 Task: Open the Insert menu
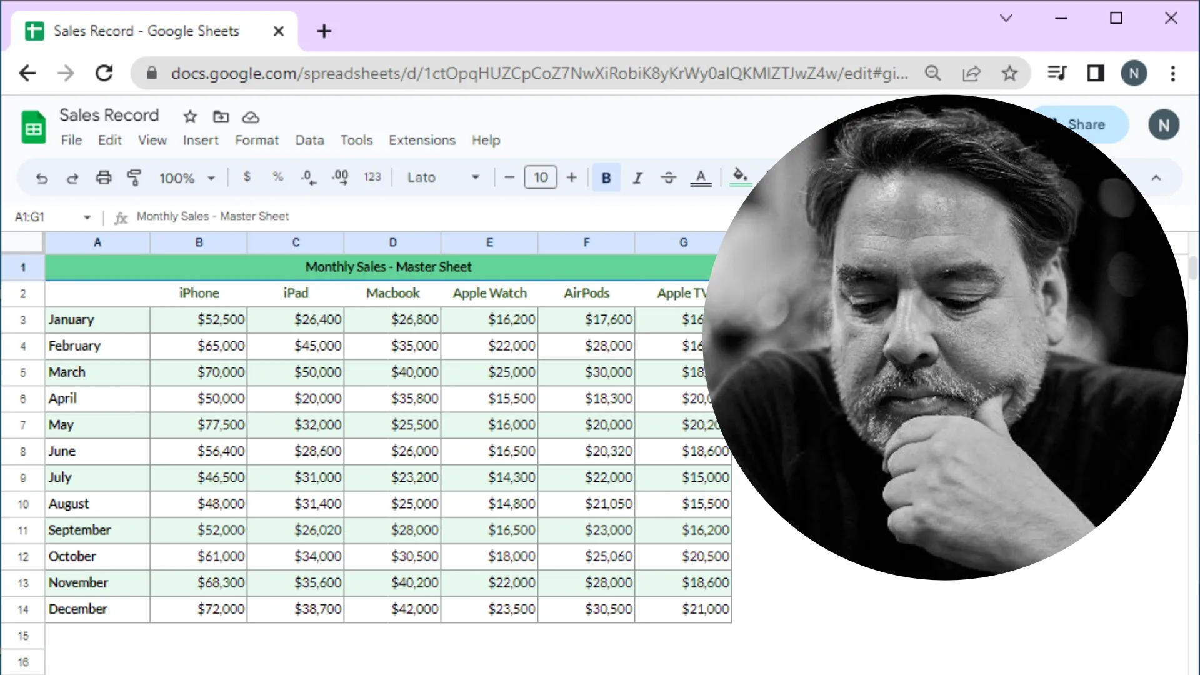click(201, 140)
